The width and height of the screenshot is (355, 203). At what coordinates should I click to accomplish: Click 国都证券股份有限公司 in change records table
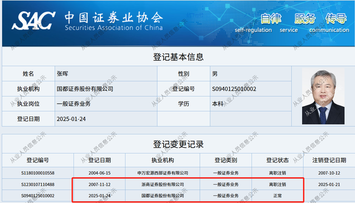click(x=163, y=196)
